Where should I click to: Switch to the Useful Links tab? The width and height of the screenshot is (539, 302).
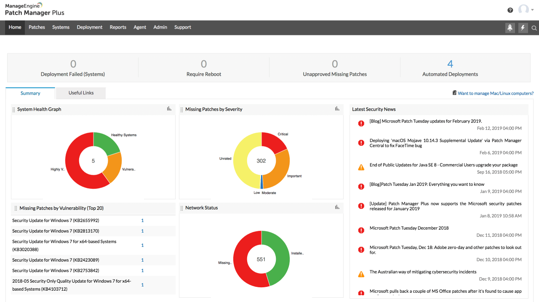click(x=80, y=93)
